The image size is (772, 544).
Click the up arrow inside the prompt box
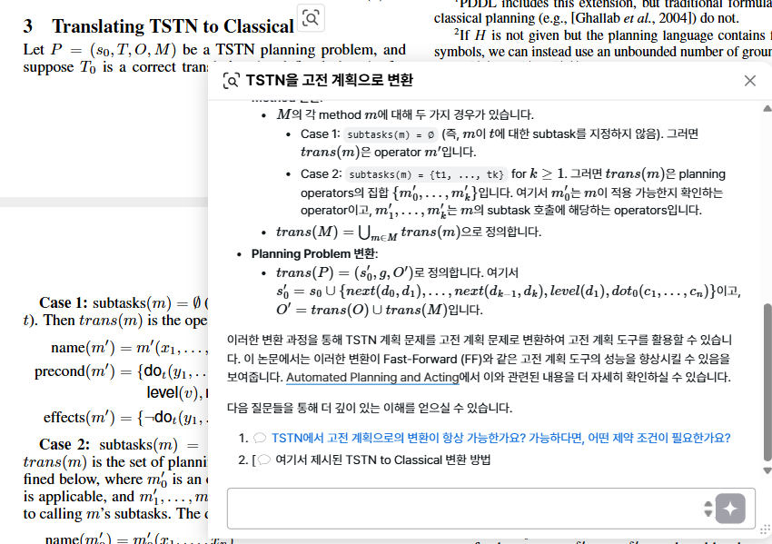pos(708,504)
